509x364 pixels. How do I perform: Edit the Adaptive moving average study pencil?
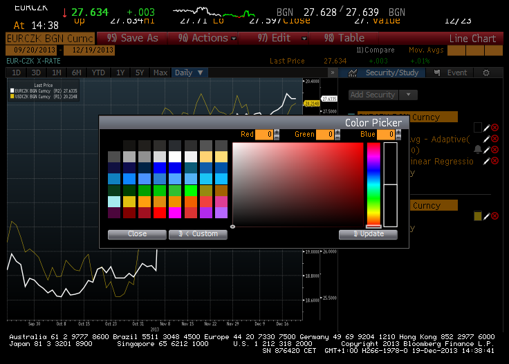[486, 139]
